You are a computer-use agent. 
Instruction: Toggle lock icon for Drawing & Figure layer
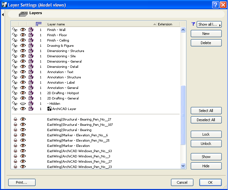click(x=14, y=46)
